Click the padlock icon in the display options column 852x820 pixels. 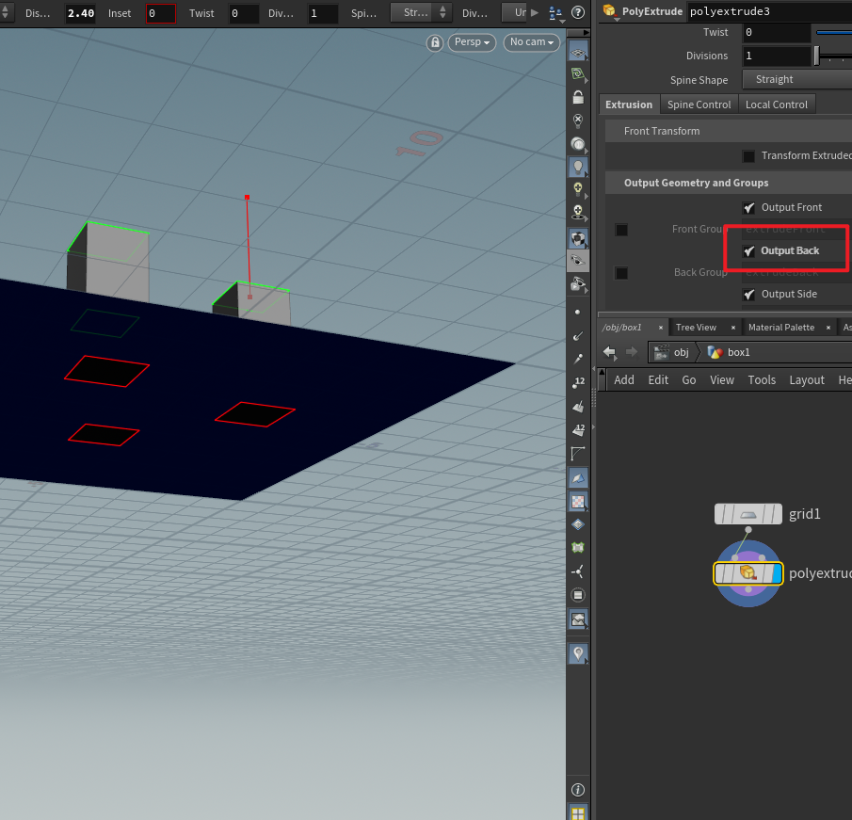point(578,97)
